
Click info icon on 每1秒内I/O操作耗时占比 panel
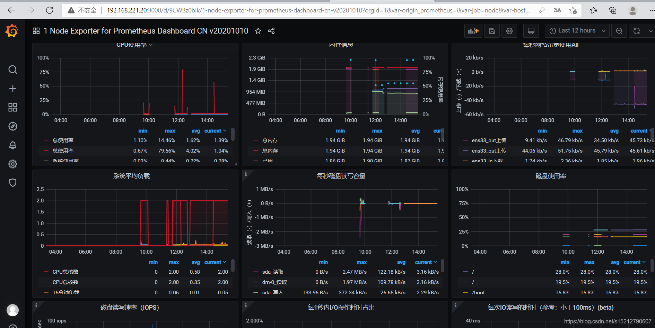246,305
